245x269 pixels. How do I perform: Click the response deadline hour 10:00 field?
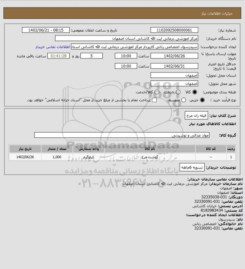click(126, 56)
